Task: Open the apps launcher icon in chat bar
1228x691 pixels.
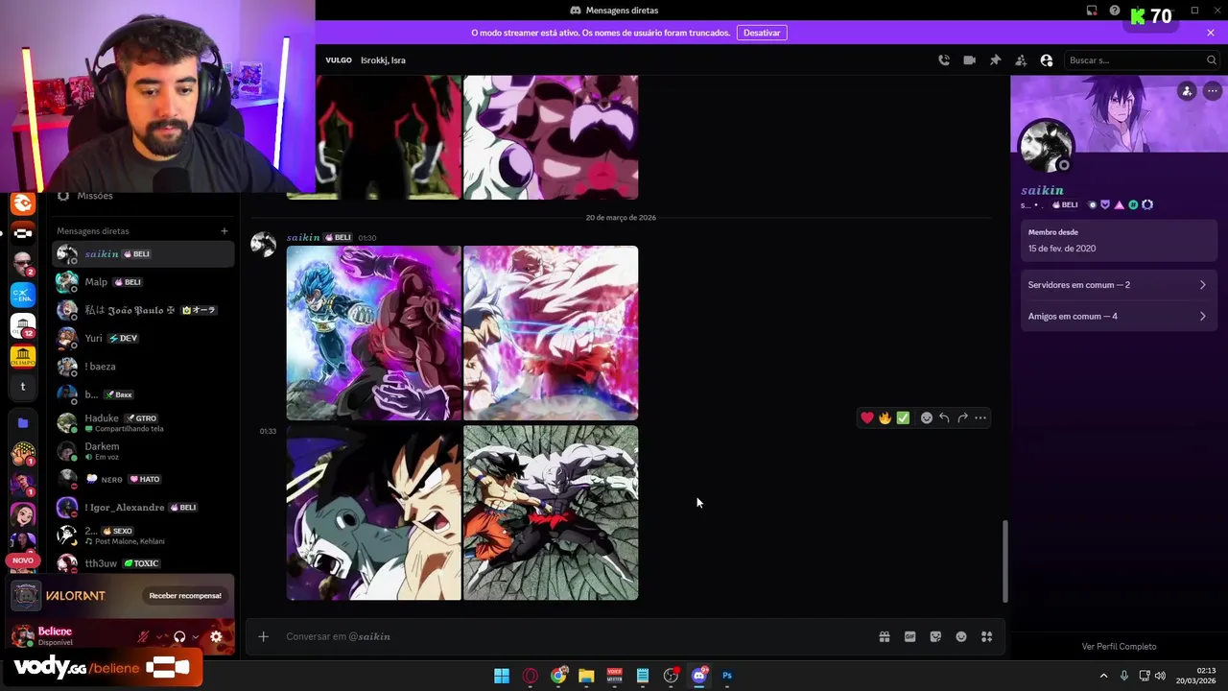Action: point(986,636)
